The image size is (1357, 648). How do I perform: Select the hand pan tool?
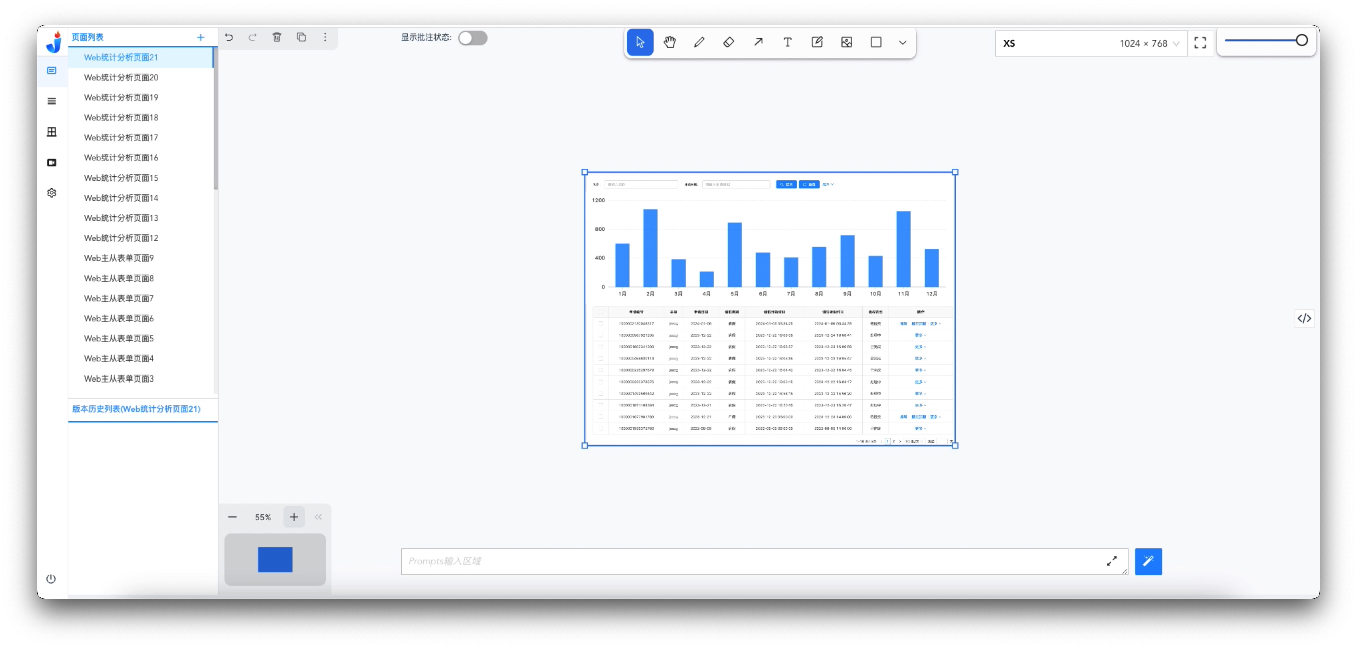tap(669, 42)
